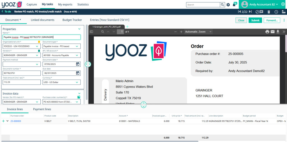This screenshot has width=287, height=142.
Task: Click the logout X icon in header
Action: tap(283, 4)
